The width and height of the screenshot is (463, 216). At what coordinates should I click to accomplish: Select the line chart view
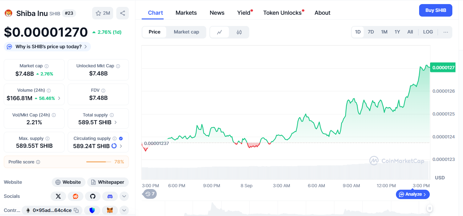(x=220, y=32)
